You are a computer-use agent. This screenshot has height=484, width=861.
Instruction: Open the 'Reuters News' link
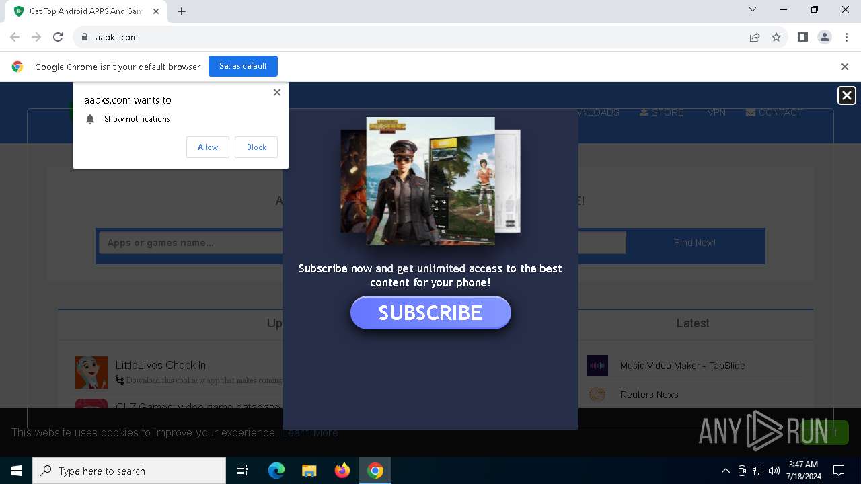649,395
